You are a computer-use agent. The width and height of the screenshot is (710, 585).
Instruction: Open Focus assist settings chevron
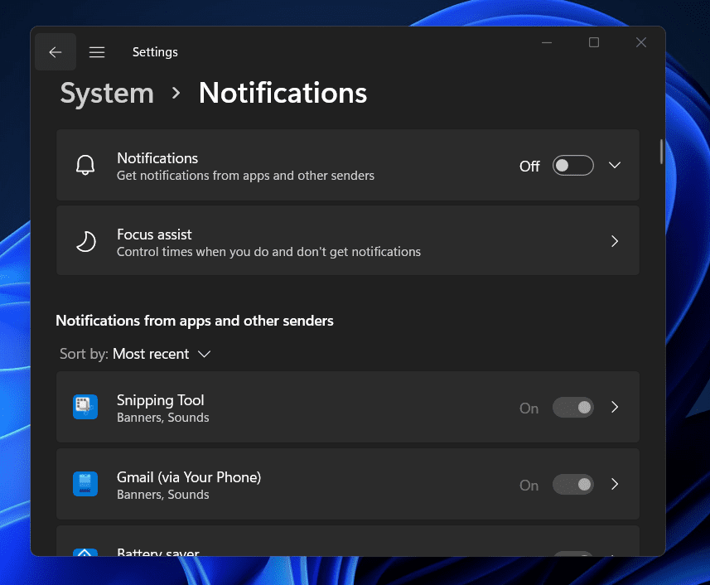615,241
